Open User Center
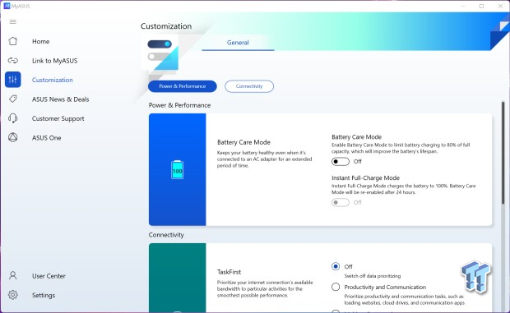This screenshot has width=510, height=313. tap(49, 276)
